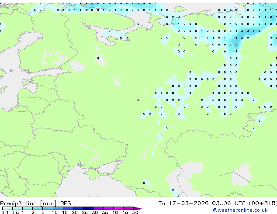Pick the legend swatch between 20 and 25
The height and width of the screenshot is (214, 277).
point(78,208)
